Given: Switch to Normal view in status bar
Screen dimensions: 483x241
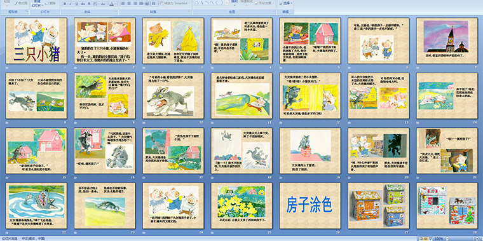Looking at the screenshot, I should click(x=421, y=238).
